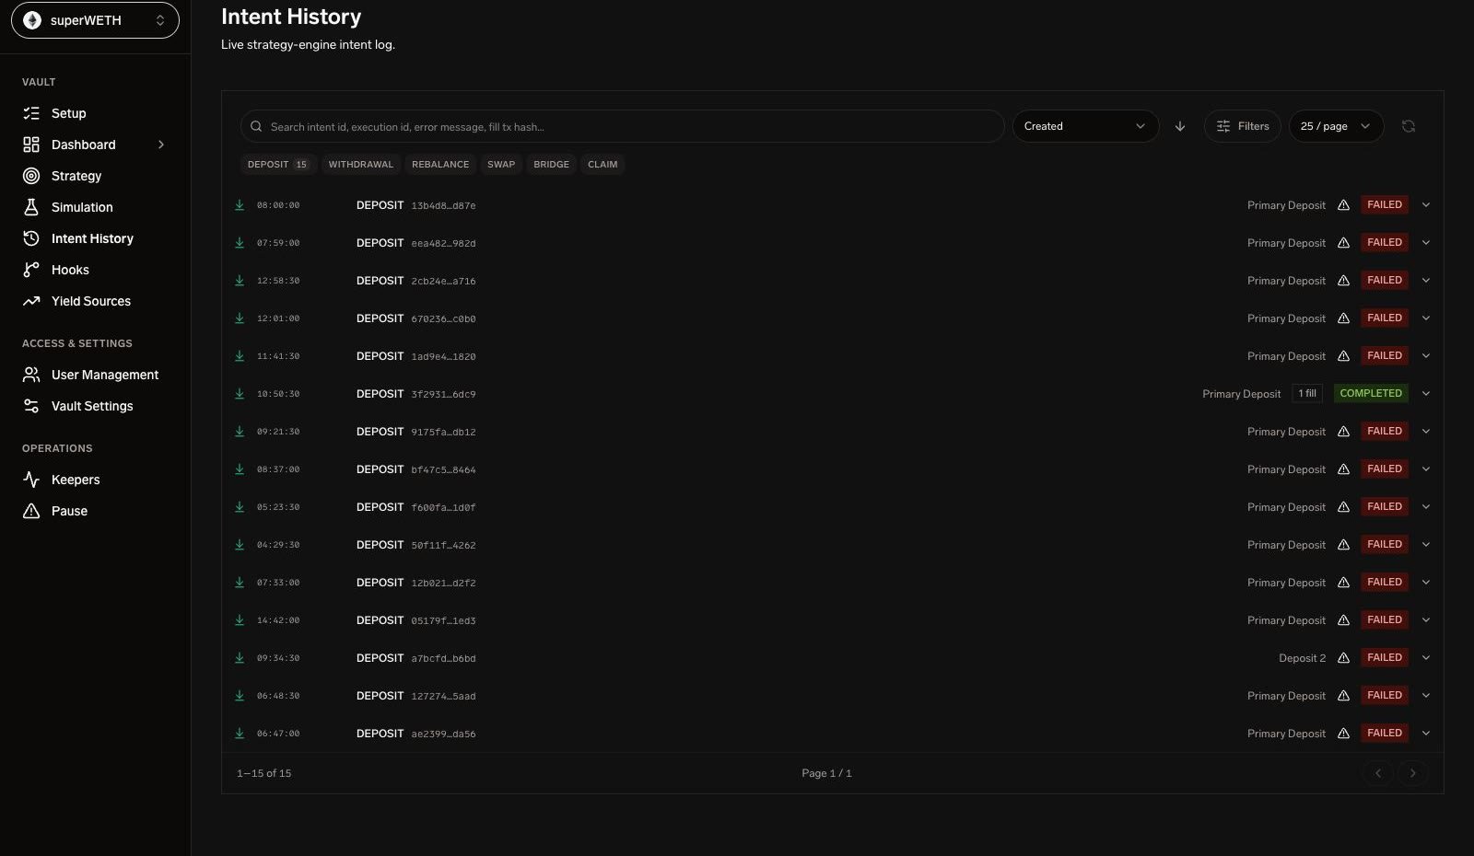Open the Simulation flask icon
Screen dimensions: 1474x856
click(31, 207)
